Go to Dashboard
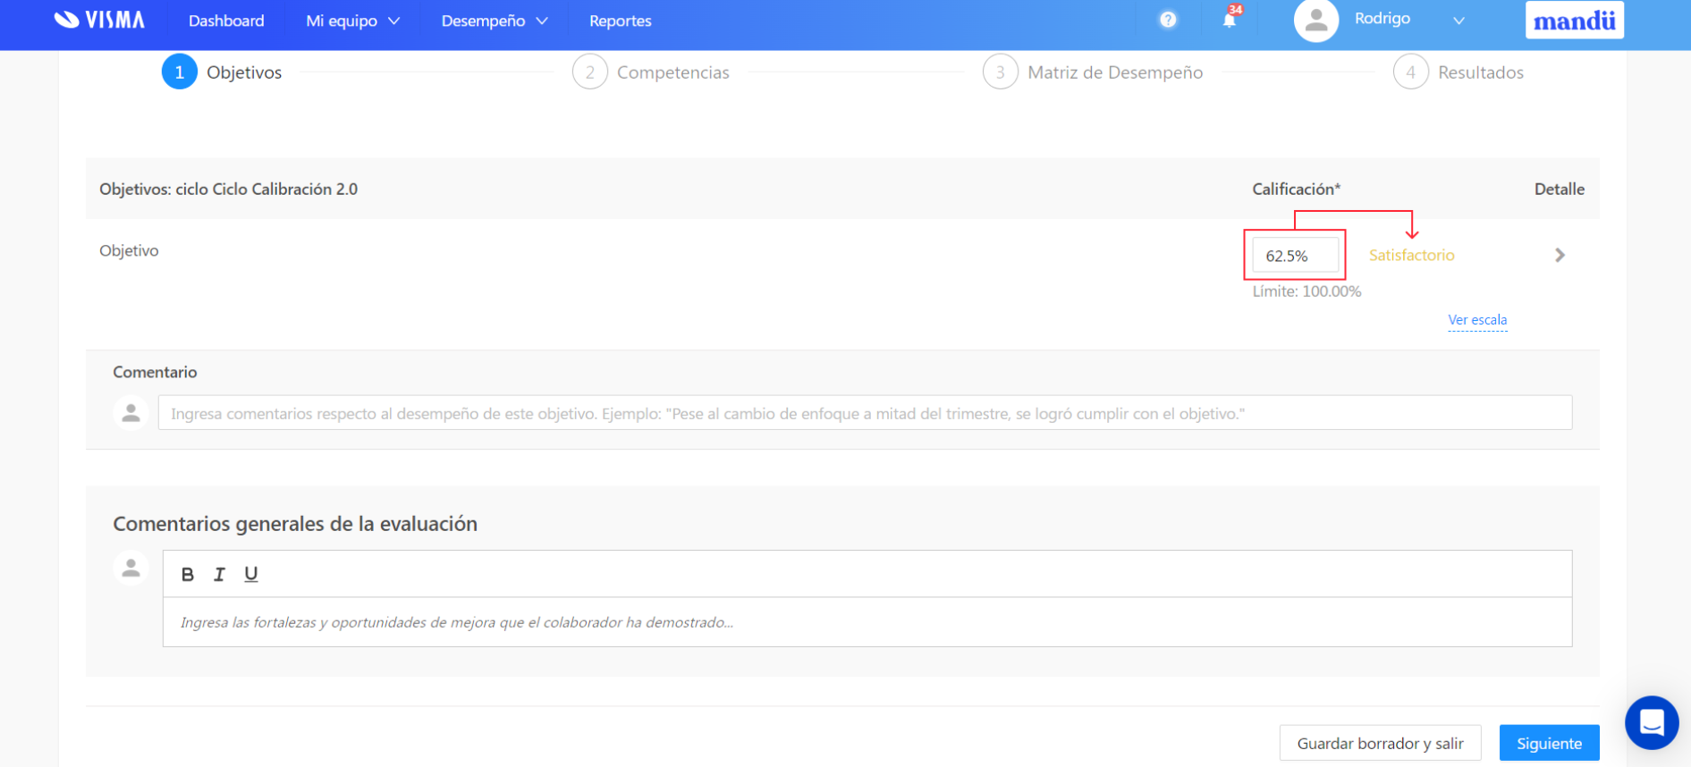Screen dimensions: 1691x767 226,21
